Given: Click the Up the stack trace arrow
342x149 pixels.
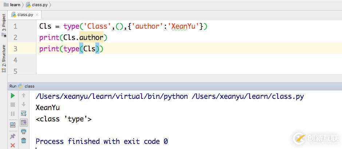Looking at the screenshot, I should 24,96.
